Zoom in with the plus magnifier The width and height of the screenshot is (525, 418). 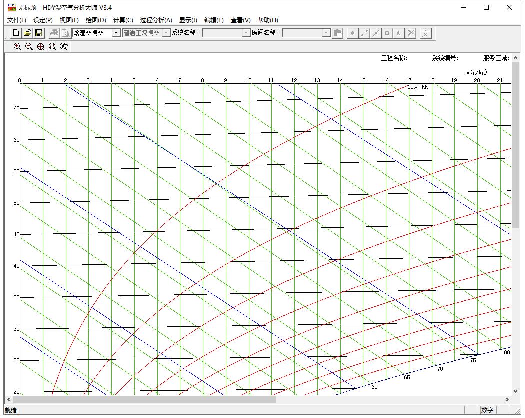tap(17, 47)
